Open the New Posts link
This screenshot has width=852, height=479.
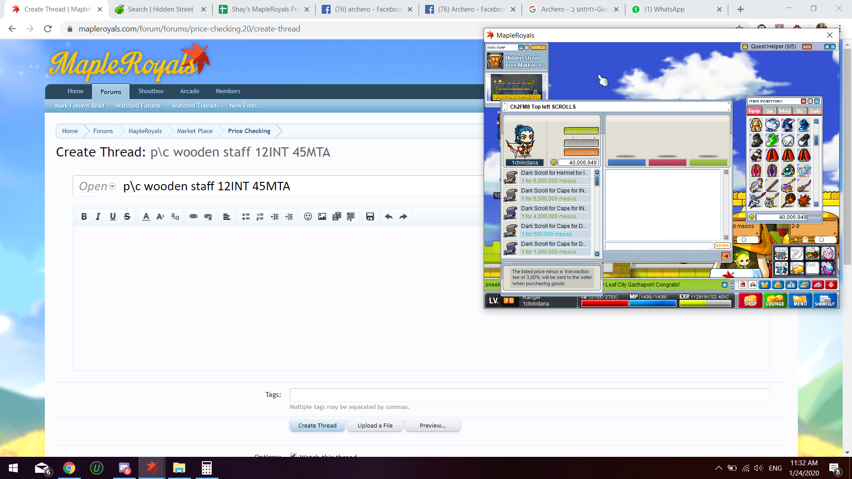tap(243, 106)
